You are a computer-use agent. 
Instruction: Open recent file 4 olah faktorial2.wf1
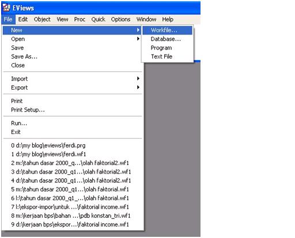(72, 181)
